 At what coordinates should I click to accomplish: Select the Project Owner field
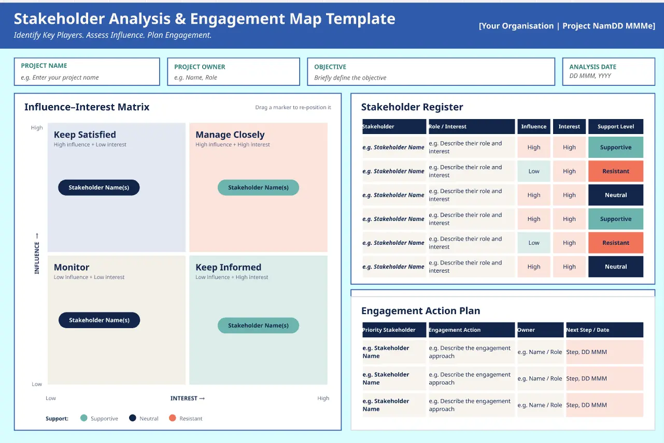[233, 71]
